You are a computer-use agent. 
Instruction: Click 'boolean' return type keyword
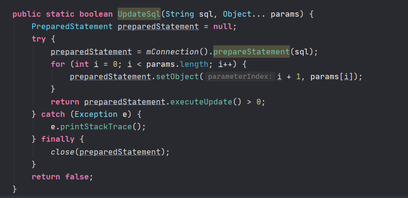(96, 14)
